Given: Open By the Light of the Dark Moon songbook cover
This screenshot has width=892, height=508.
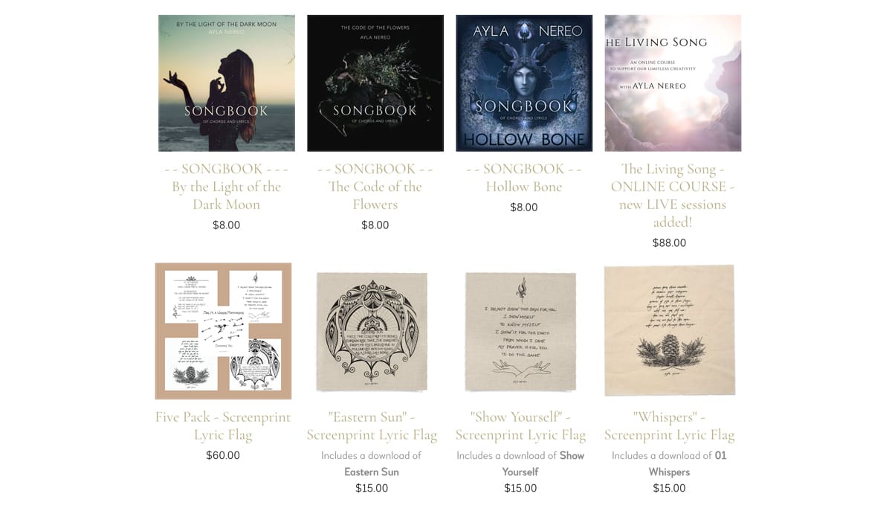Looking at the screenshot, I should coord(227,83).
